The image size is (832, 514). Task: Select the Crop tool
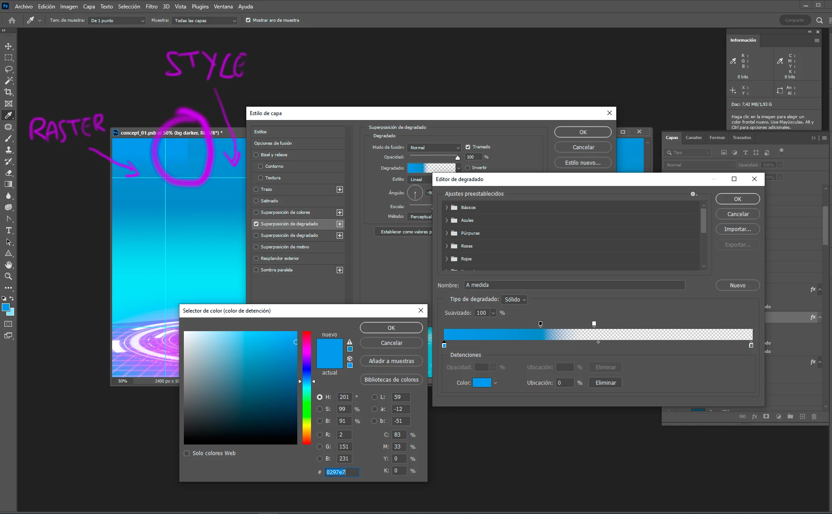[8, 92]
